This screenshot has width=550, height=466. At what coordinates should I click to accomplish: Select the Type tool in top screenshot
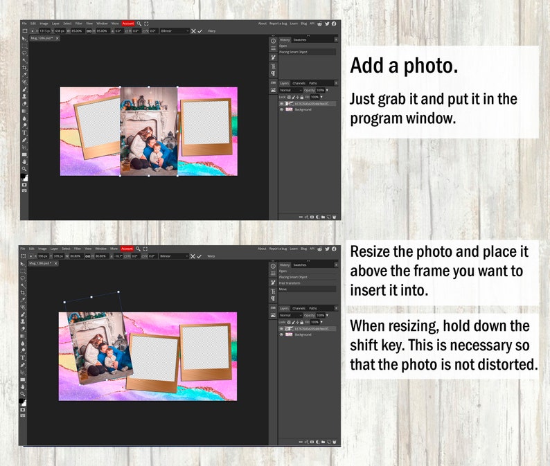pos(24,132)
